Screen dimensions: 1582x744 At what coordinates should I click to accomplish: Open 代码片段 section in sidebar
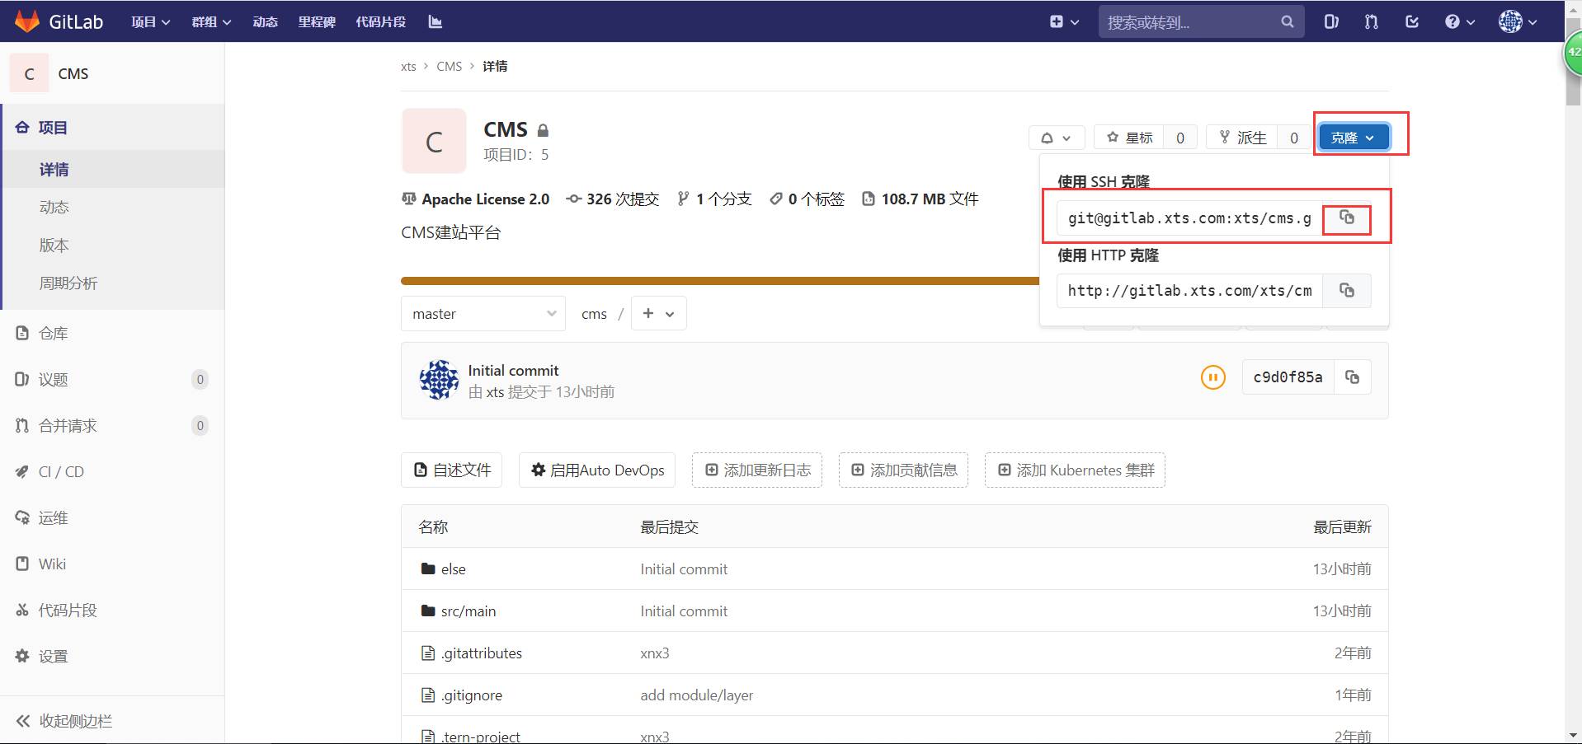112,610
